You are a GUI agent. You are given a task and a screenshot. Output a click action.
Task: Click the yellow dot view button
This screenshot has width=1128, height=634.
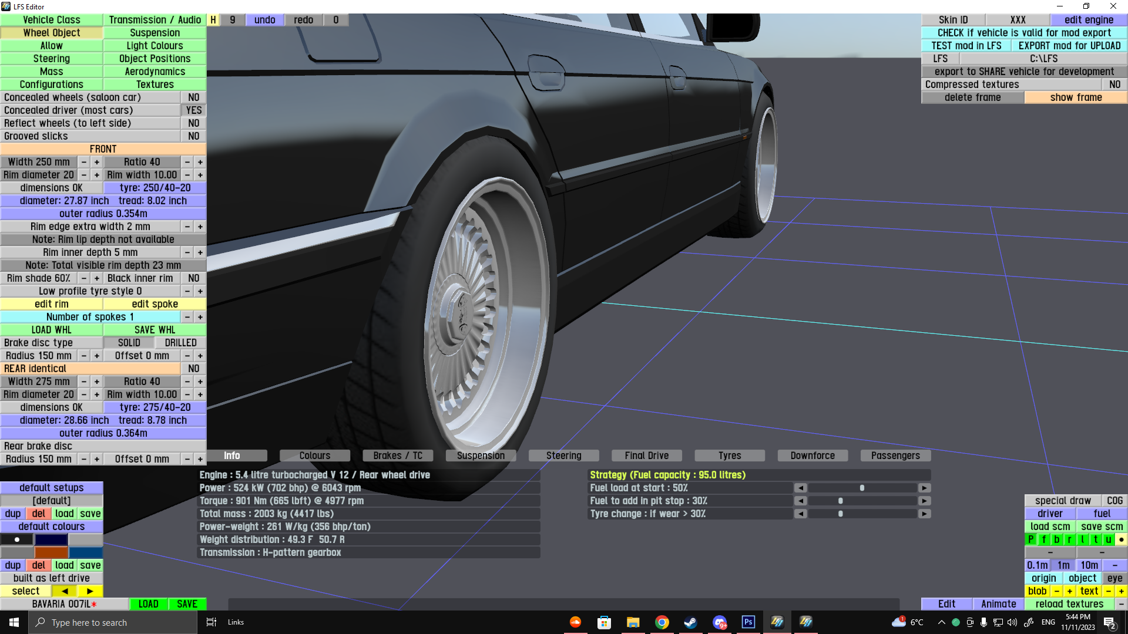point(1121,539)
